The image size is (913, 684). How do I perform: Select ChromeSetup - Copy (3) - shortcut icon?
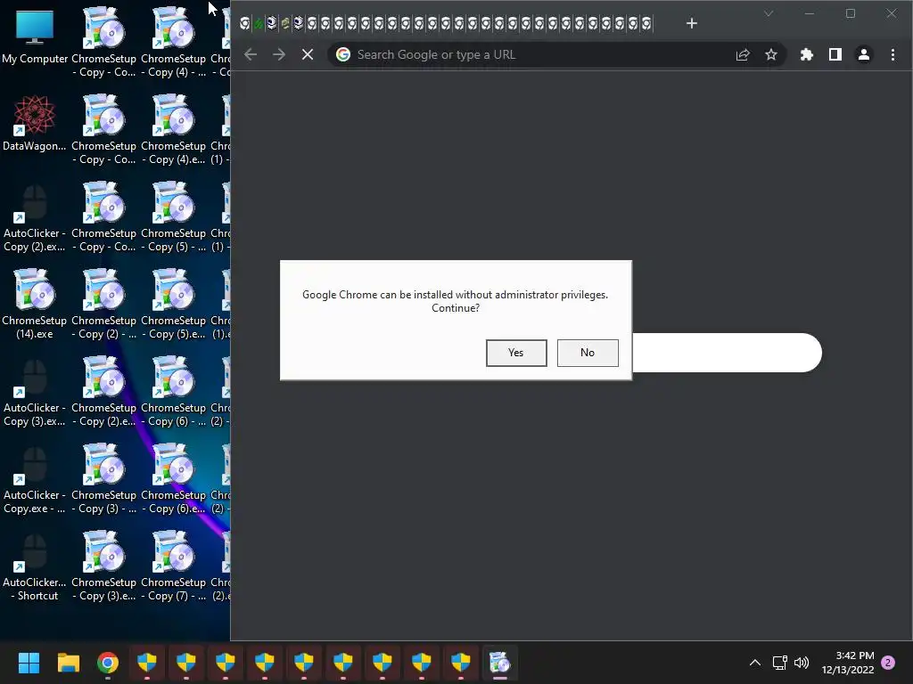103,480
